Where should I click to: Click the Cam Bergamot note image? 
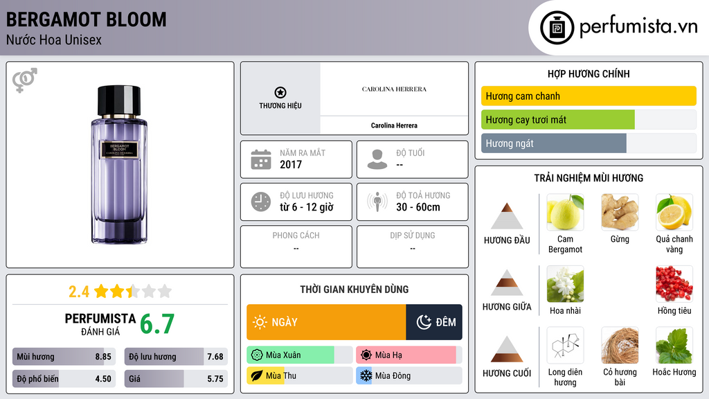pyautogui.click(x=565, y=213)
